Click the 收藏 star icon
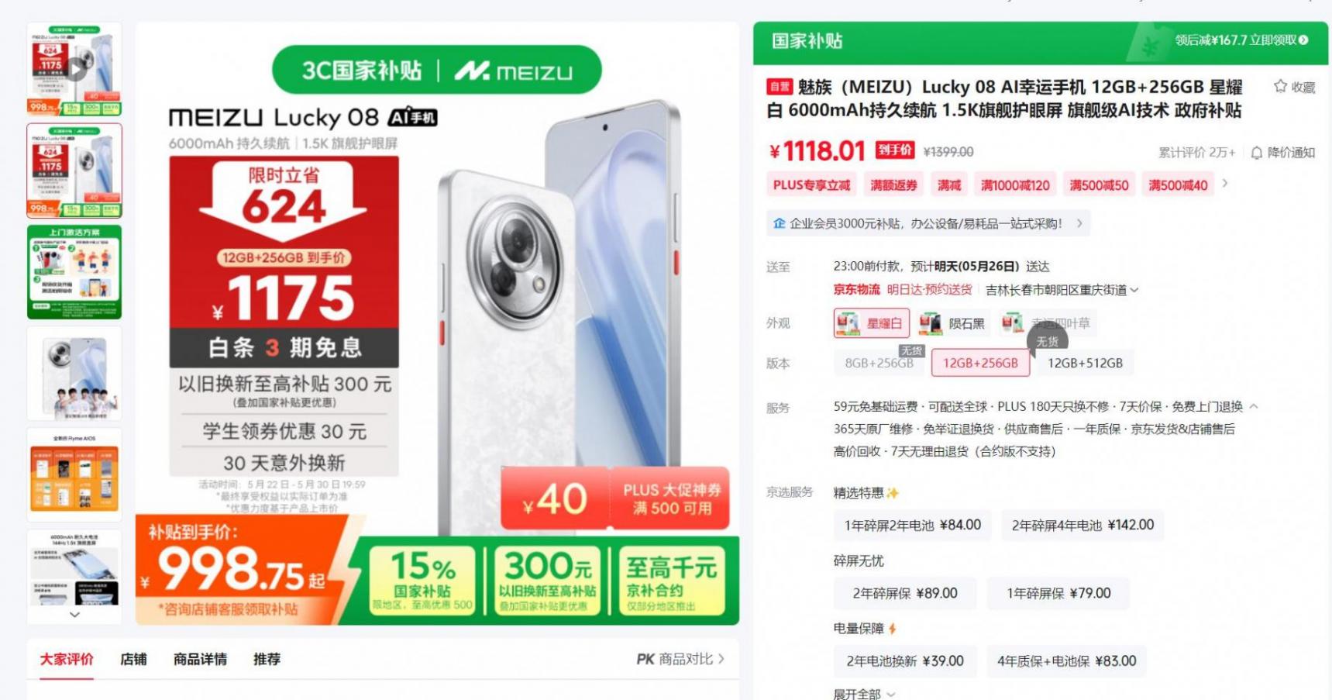The height and width of the screenshot is (700, 1332). pos(1280,86)
